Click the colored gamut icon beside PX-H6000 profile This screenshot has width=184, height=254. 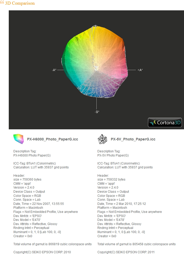pos(19,139)
